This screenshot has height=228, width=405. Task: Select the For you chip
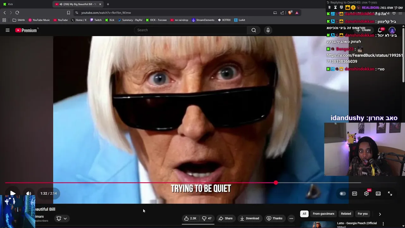pyautogui.click(x=363, y=214)
